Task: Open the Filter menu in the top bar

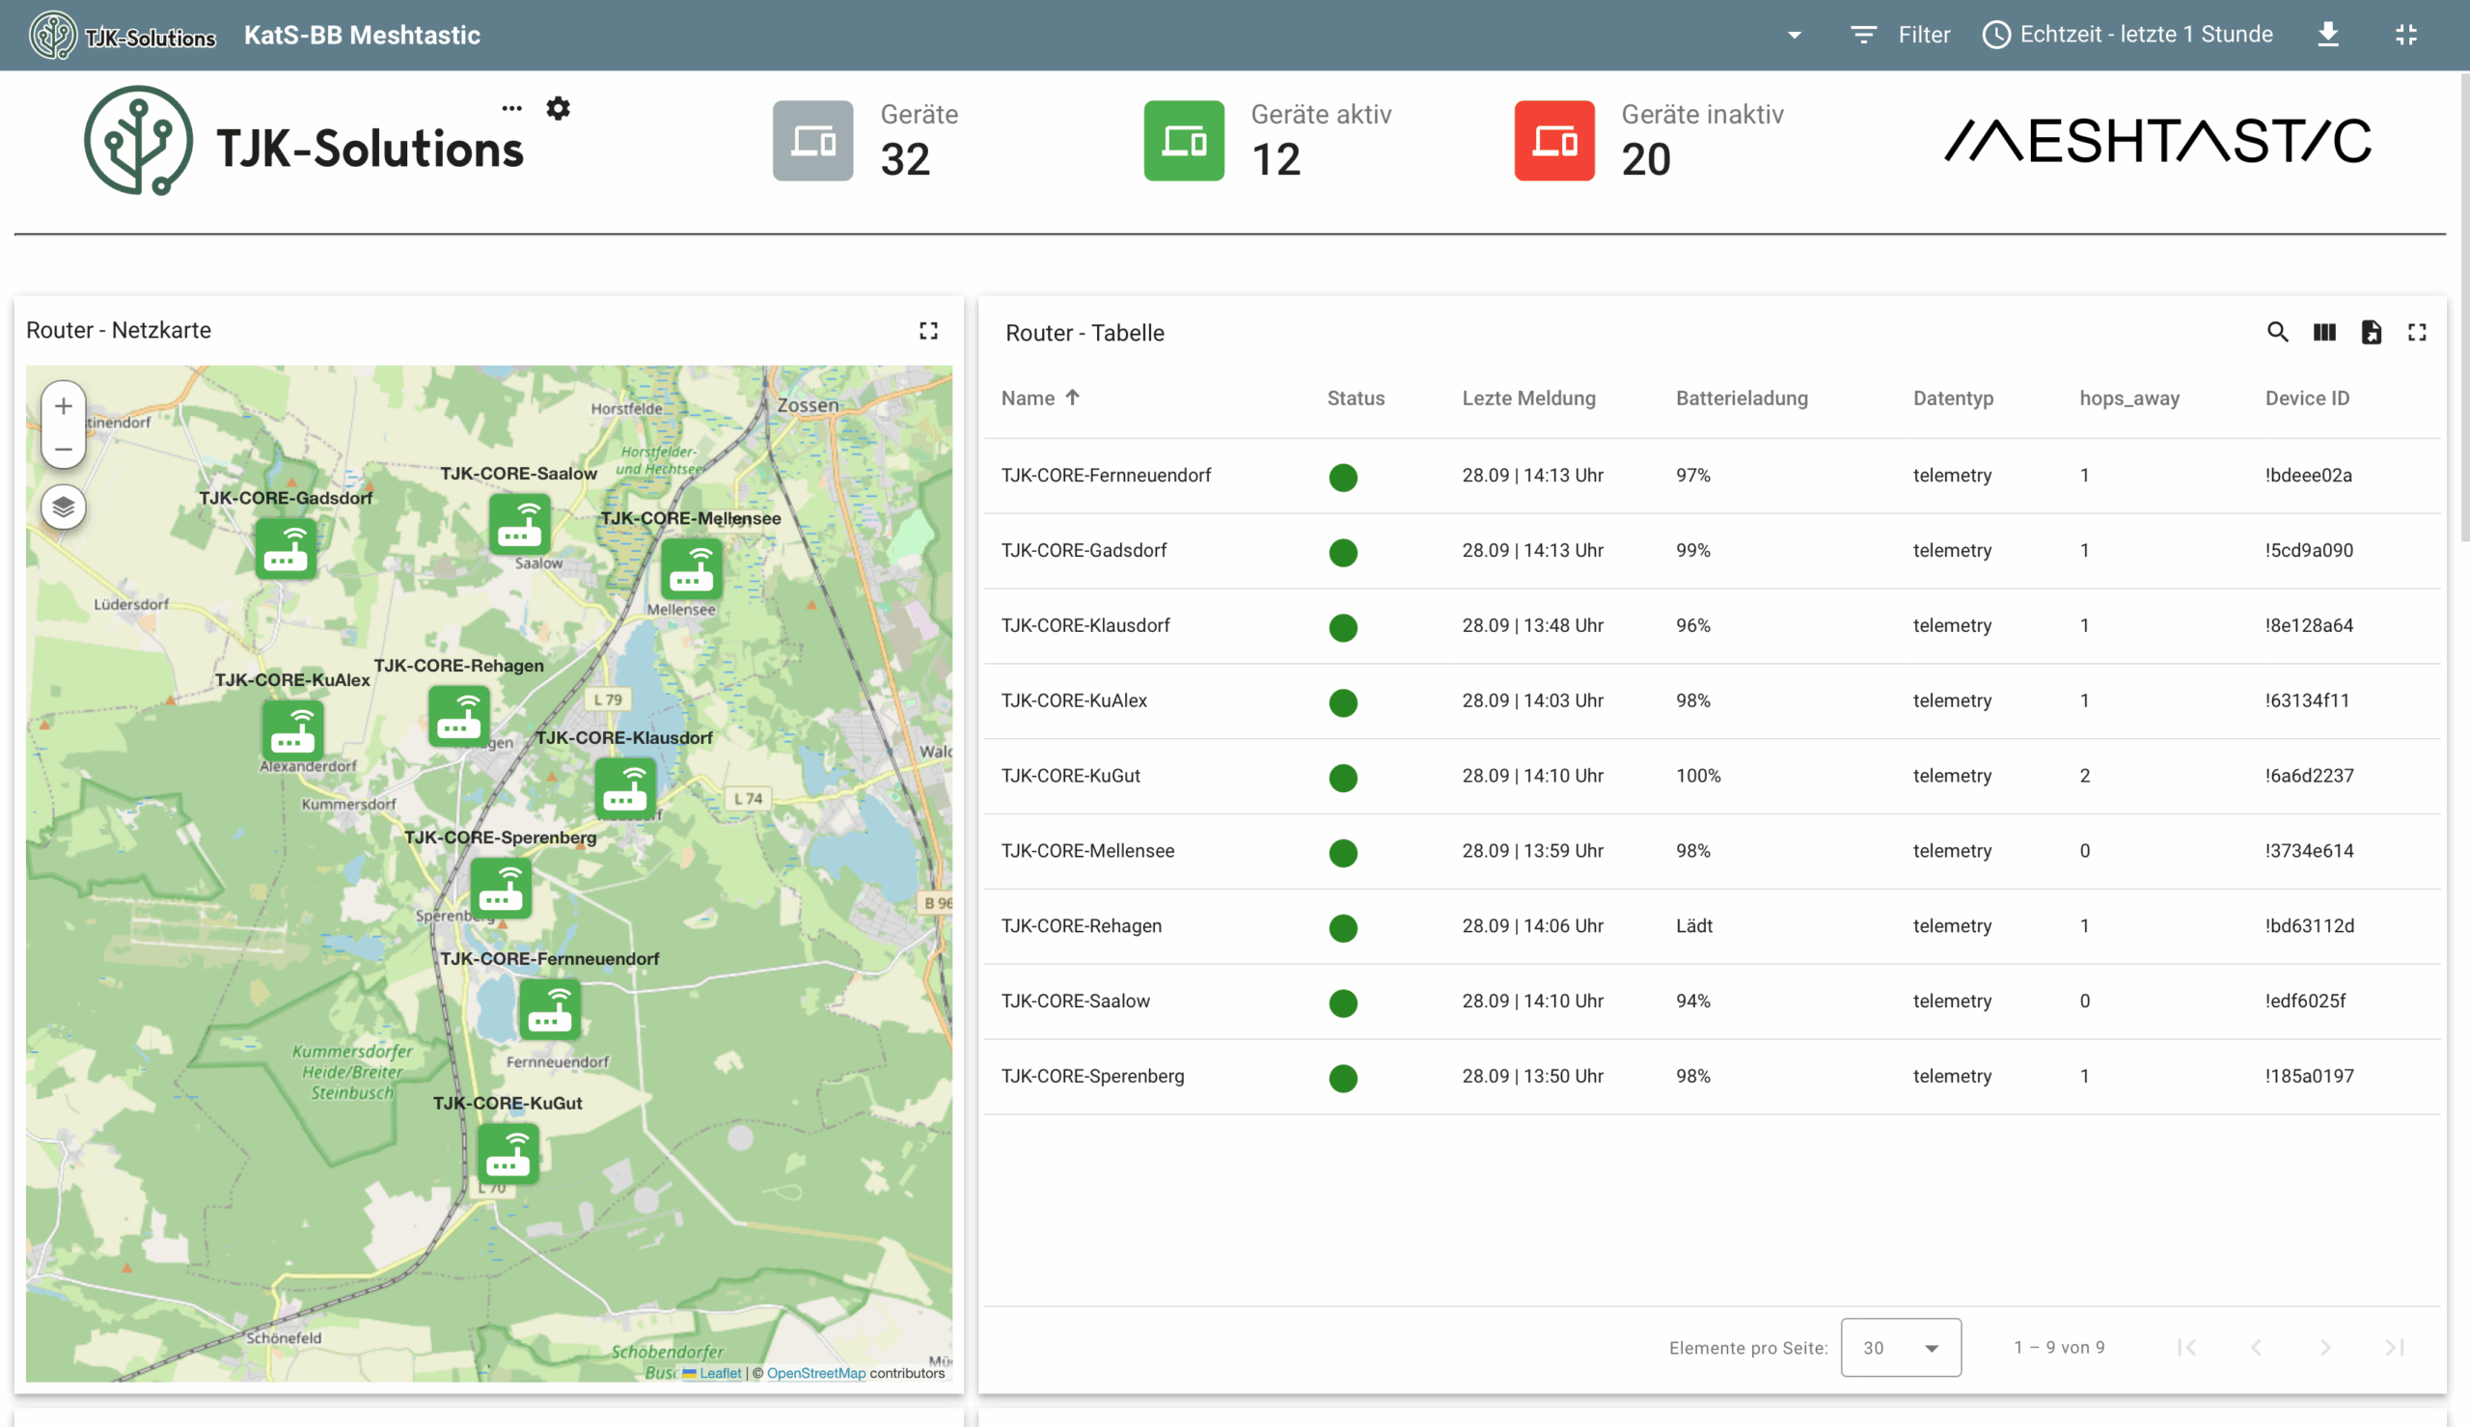Action: tap(1900, 35)
